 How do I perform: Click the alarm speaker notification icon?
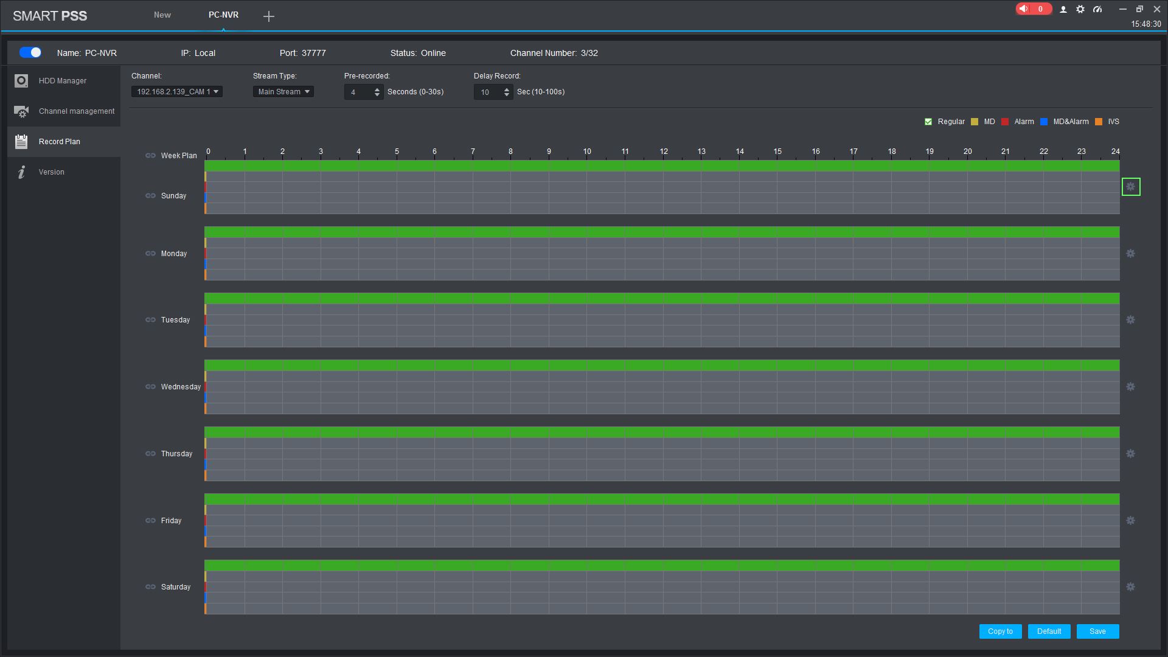pyautogui.click(x=1024, y=9)
